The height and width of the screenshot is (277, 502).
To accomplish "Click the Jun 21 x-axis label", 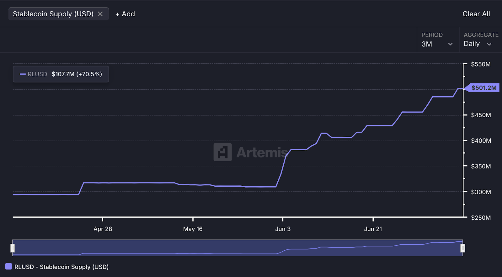I will pos(373,229).
